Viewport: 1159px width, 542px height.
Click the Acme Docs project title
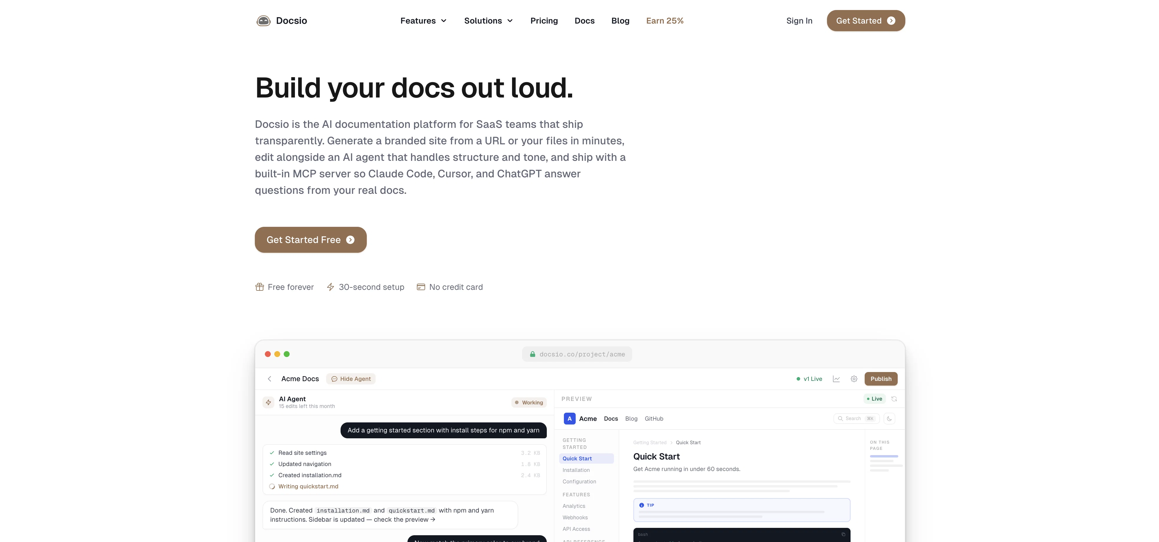click(300, 379)
